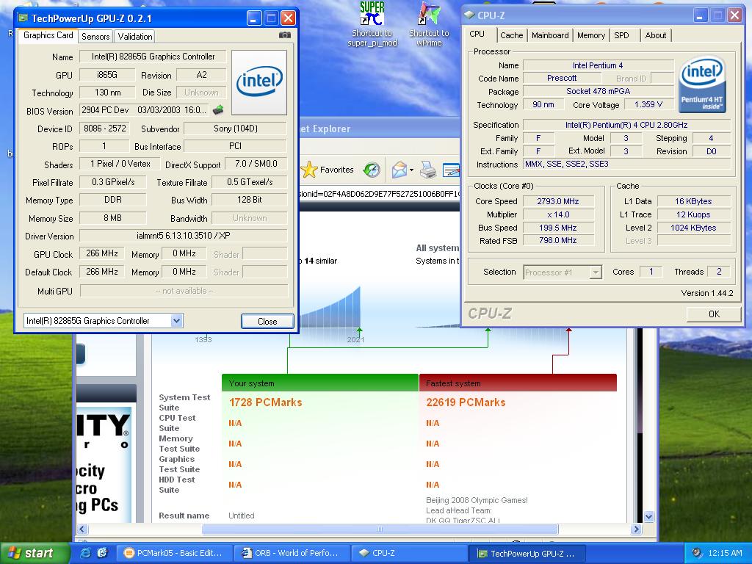Click the Fastest system red header

[x=518, y=383]
